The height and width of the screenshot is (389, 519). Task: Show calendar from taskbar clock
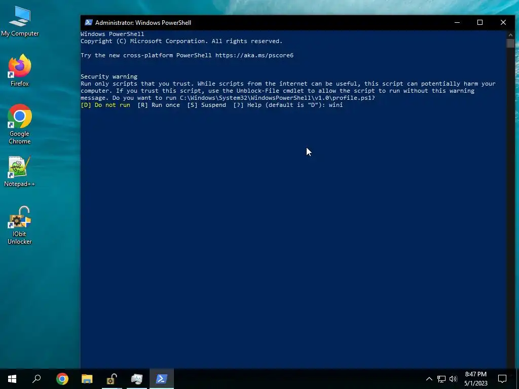(x=475, y=379)
